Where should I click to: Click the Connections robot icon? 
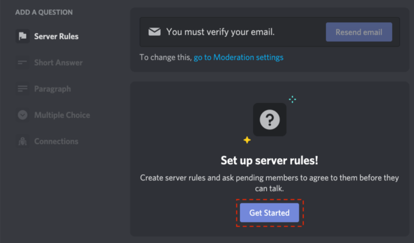[22, 141]
